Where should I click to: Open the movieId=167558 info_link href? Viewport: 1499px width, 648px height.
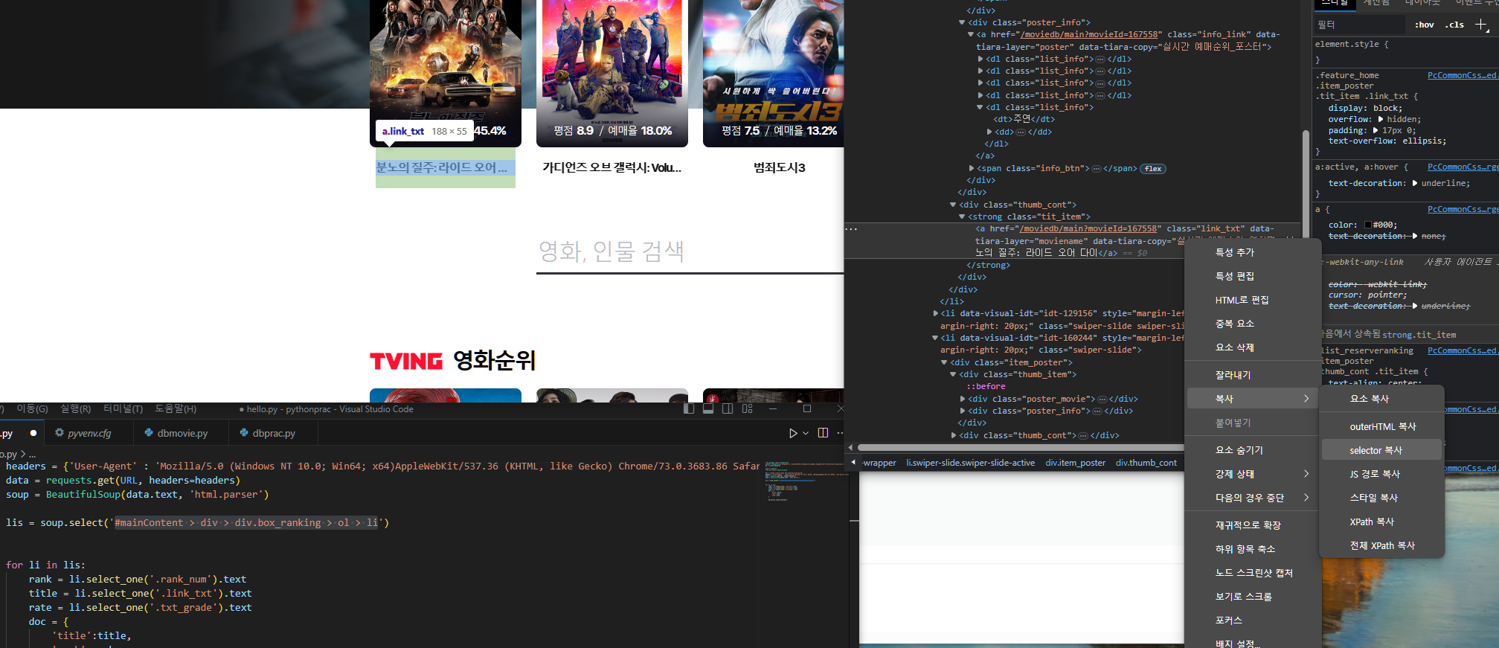click(x=1089, y=34)
